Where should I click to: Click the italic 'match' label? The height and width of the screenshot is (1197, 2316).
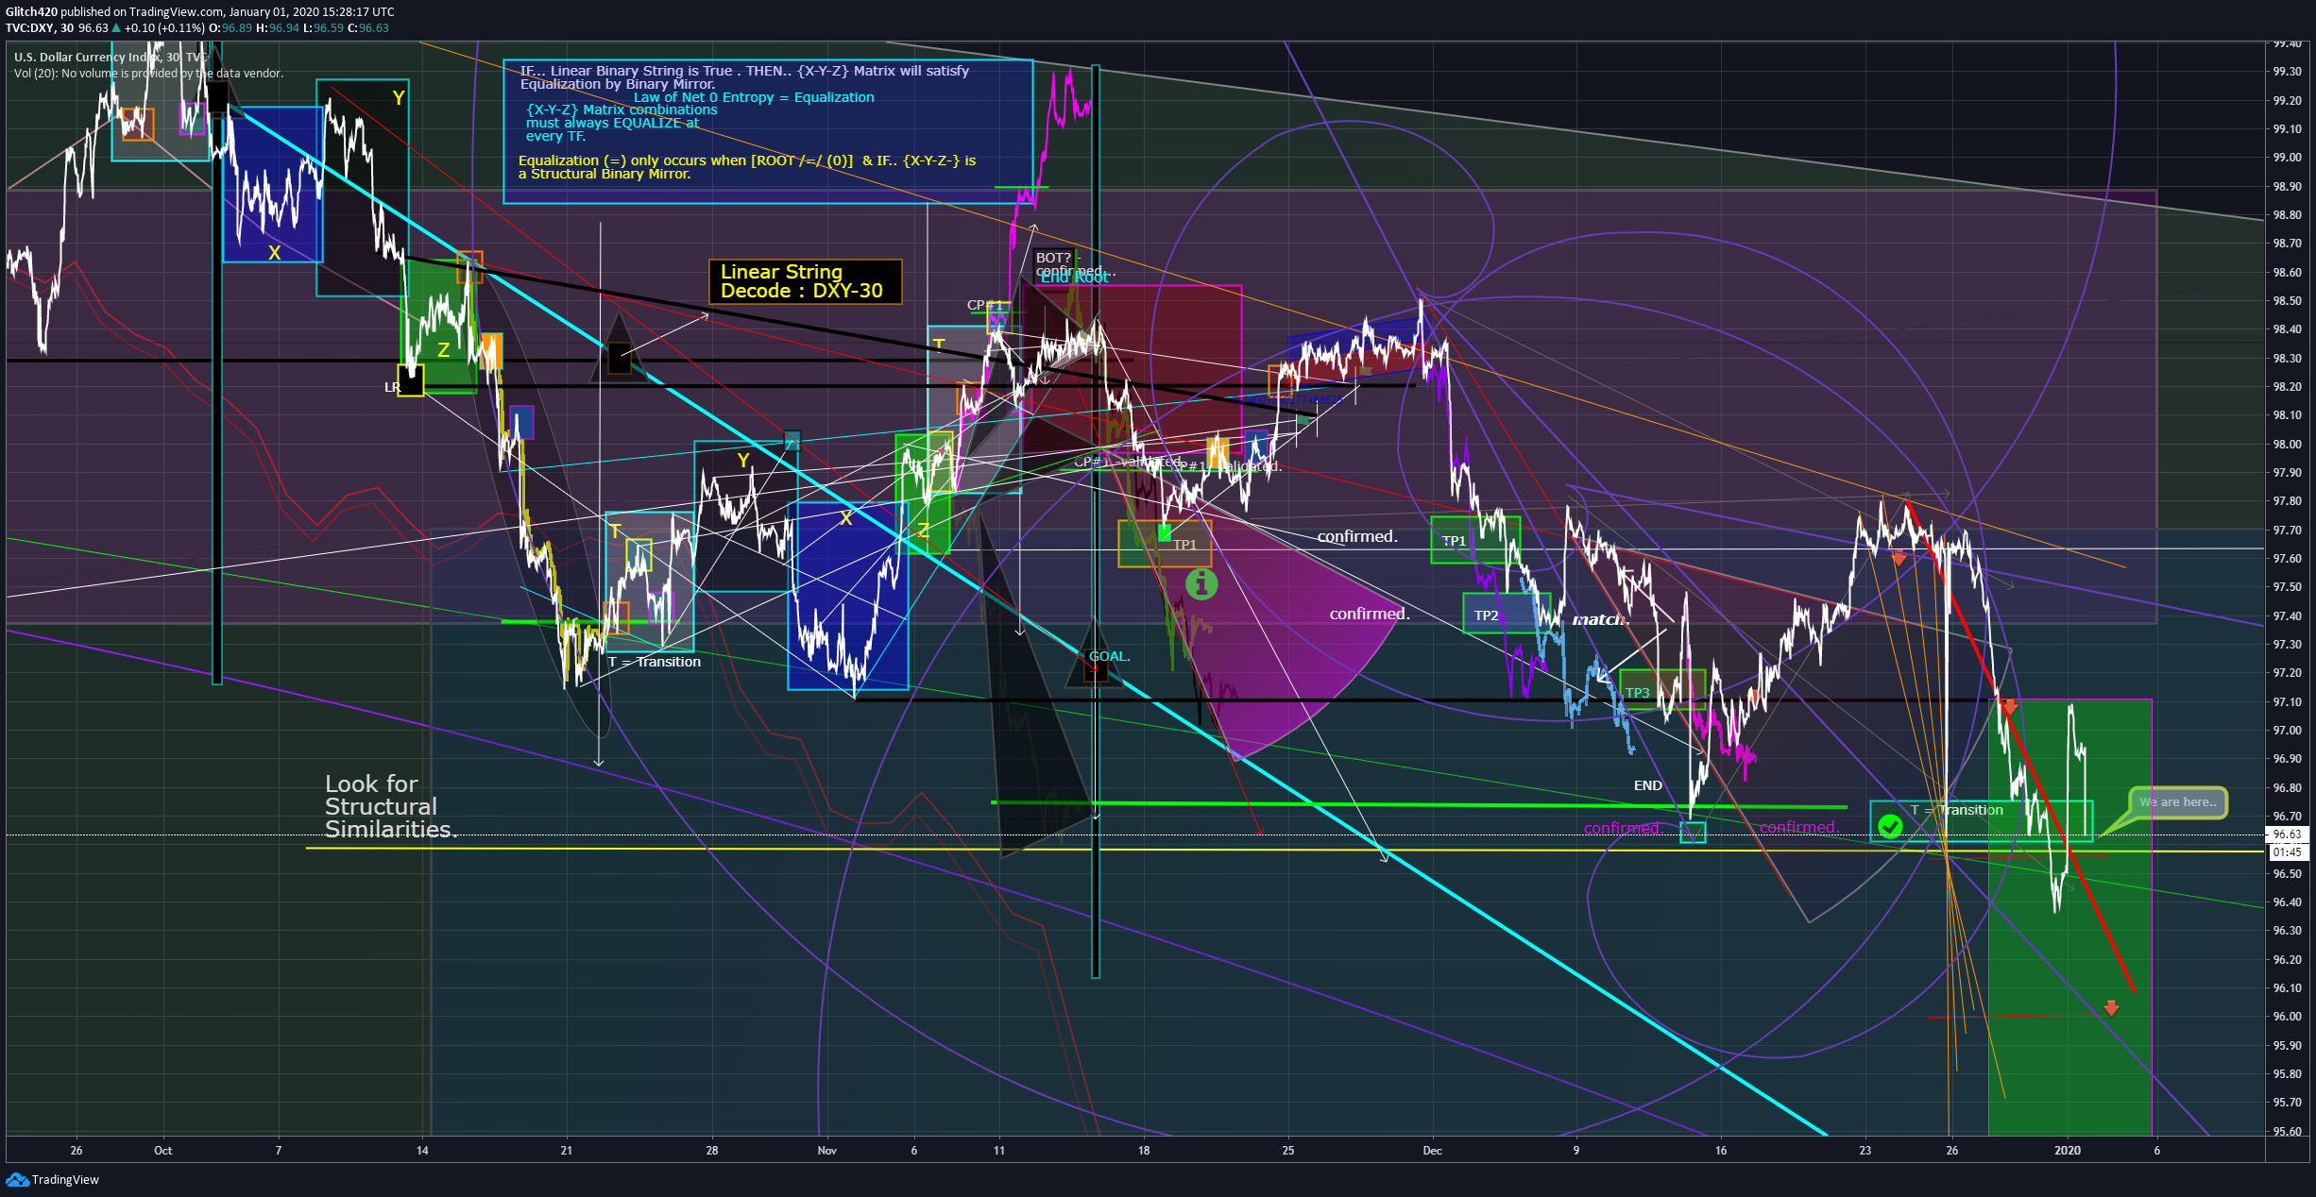[1600, 619]
